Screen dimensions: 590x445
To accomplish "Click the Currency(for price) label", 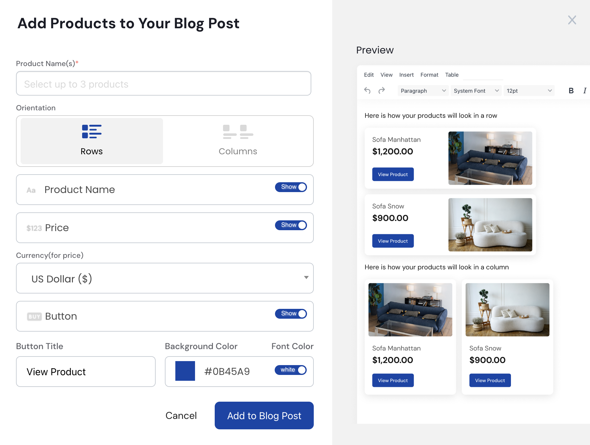I will (x=50, y=255).
